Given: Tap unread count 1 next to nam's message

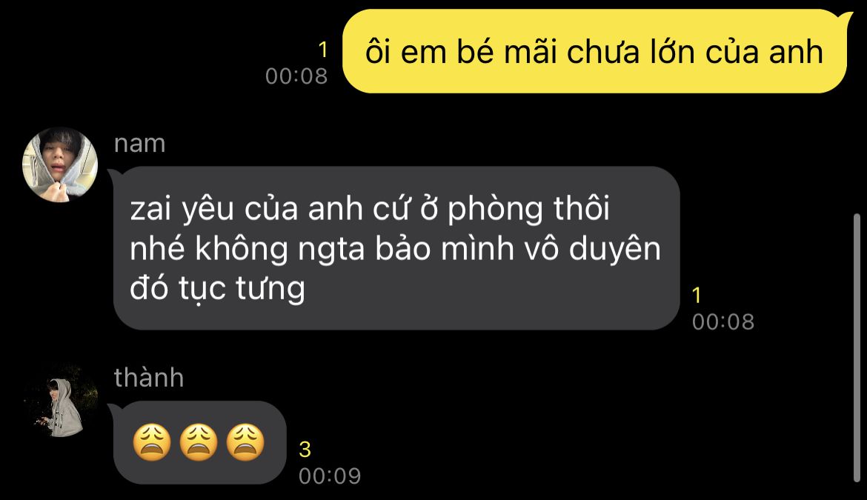Looking at the screenshot, I should tap(697, 296).
